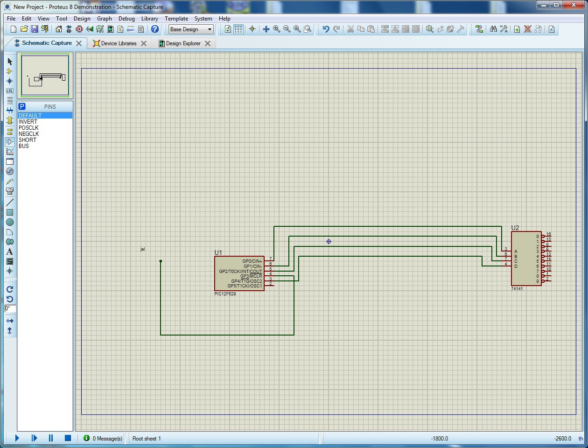
Task: Click the Save Project icon
Action: [35, 29]
